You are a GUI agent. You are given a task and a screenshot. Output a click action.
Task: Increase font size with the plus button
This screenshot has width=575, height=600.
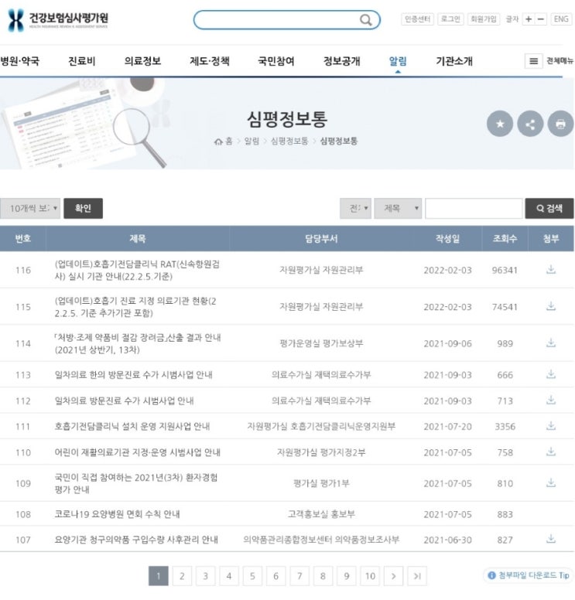point(529,19)
